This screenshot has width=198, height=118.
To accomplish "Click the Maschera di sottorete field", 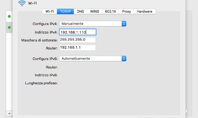I will coord(78,40).
